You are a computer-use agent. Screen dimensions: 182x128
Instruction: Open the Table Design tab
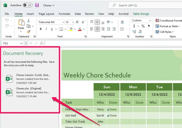point(141,14)
